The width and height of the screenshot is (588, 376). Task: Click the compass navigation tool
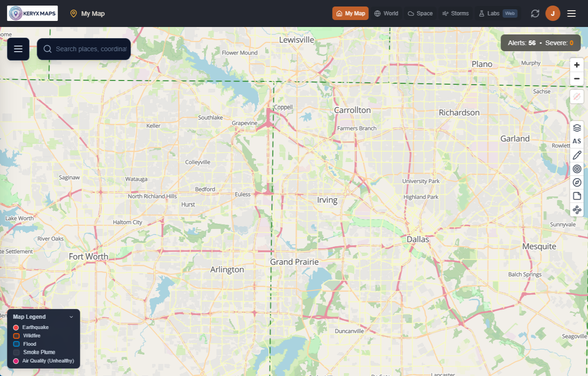[577, 182]
